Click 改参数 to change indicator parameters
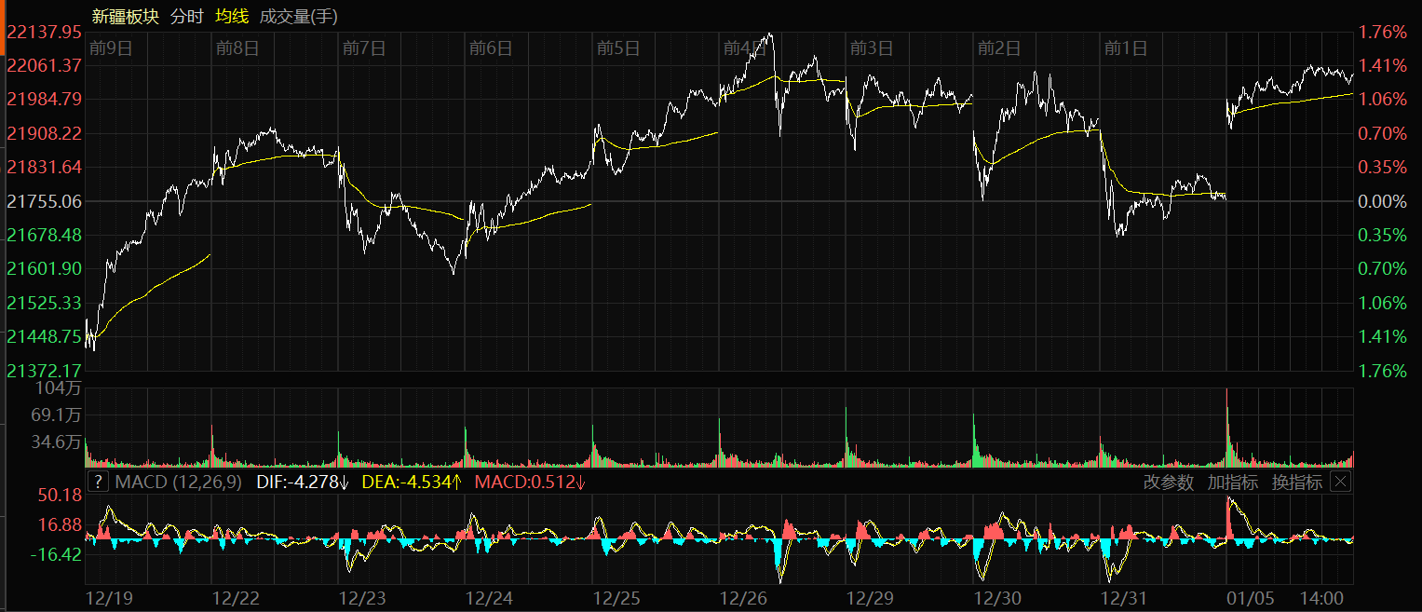 [x=1168, y=482]
